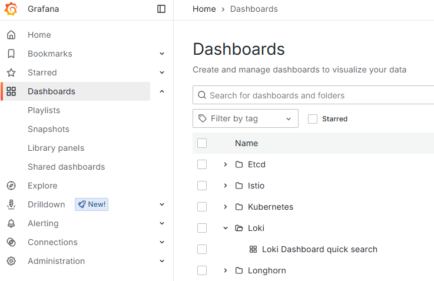The height and width of the screenshot is (281, 434).
Task: Click Home in the breadcrumb
Action: [204, 9]
